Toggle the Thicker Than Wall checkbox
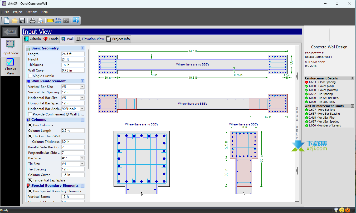This screenshot has height=213, width=356. coord(30,136)
